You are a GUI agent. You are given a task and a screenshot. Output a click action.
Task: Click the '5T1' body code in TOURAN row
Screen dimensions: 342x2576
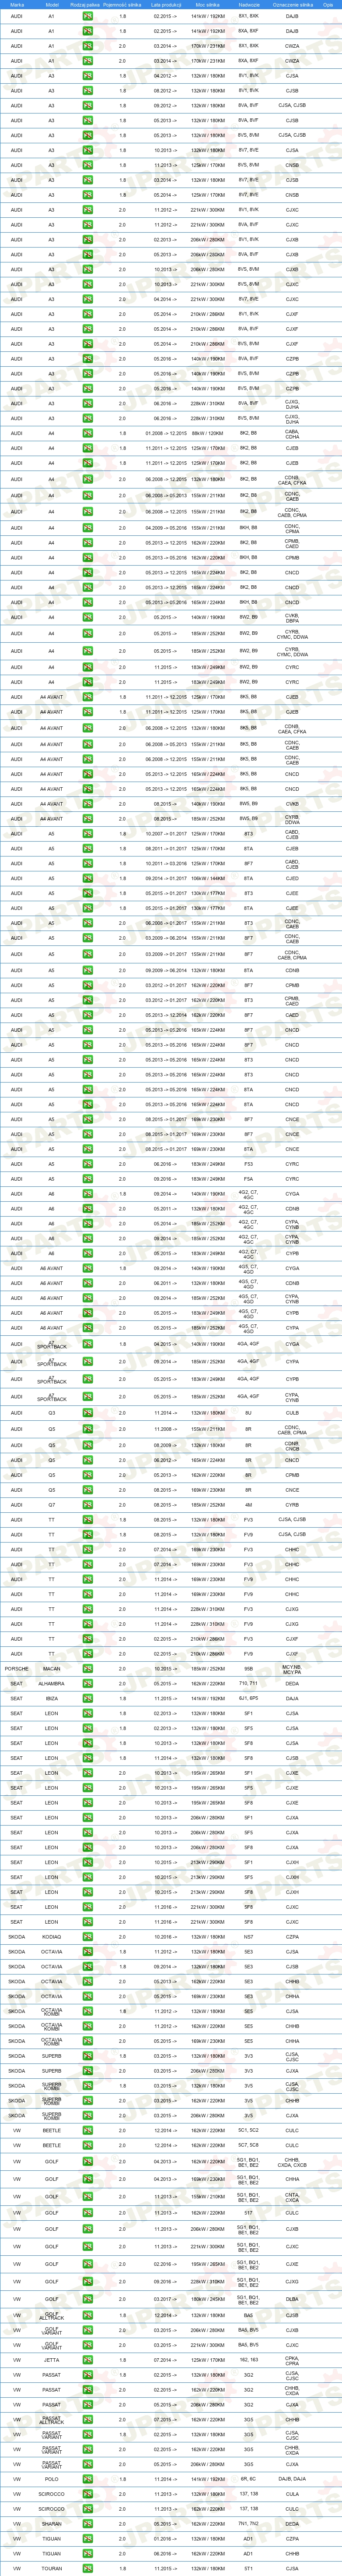coord(249,2568)
